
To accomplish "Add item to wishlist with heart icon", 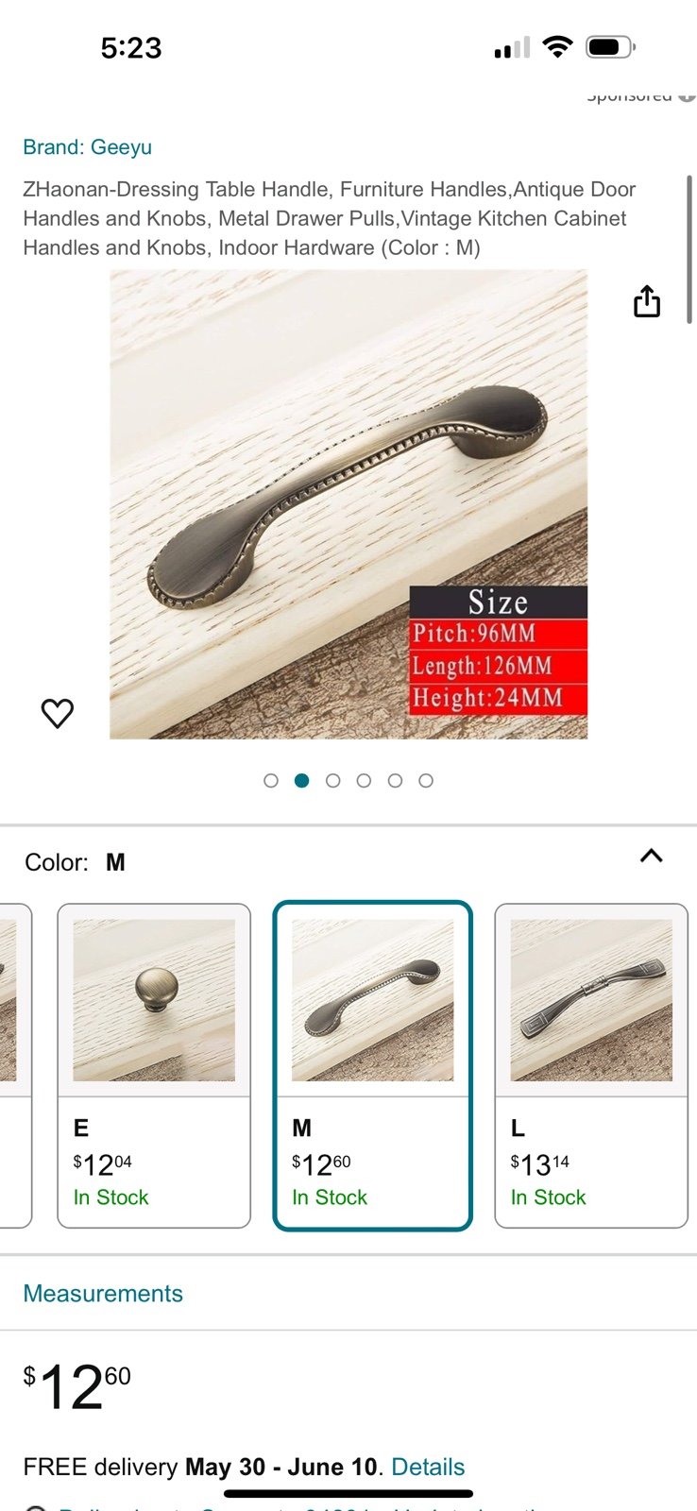I will (x=58, y=713).
